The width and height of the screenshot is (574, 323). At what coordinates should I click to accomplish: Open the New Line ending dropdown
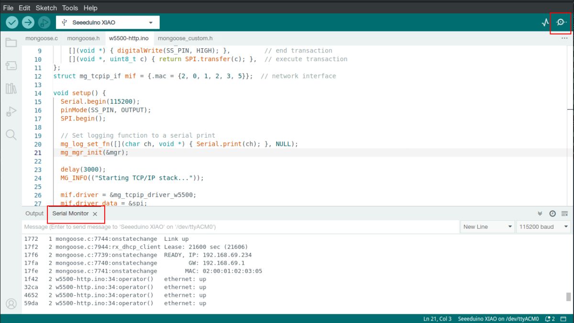click(x=488, y=226)
